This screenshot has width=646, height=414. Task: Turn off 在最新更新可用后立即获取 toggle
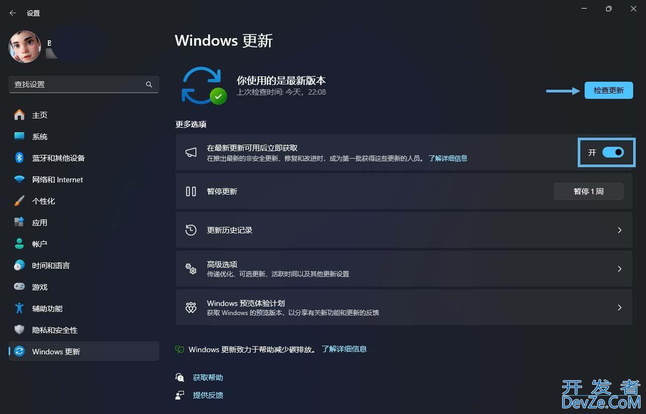pyautogui.click(x=613, y=153)
